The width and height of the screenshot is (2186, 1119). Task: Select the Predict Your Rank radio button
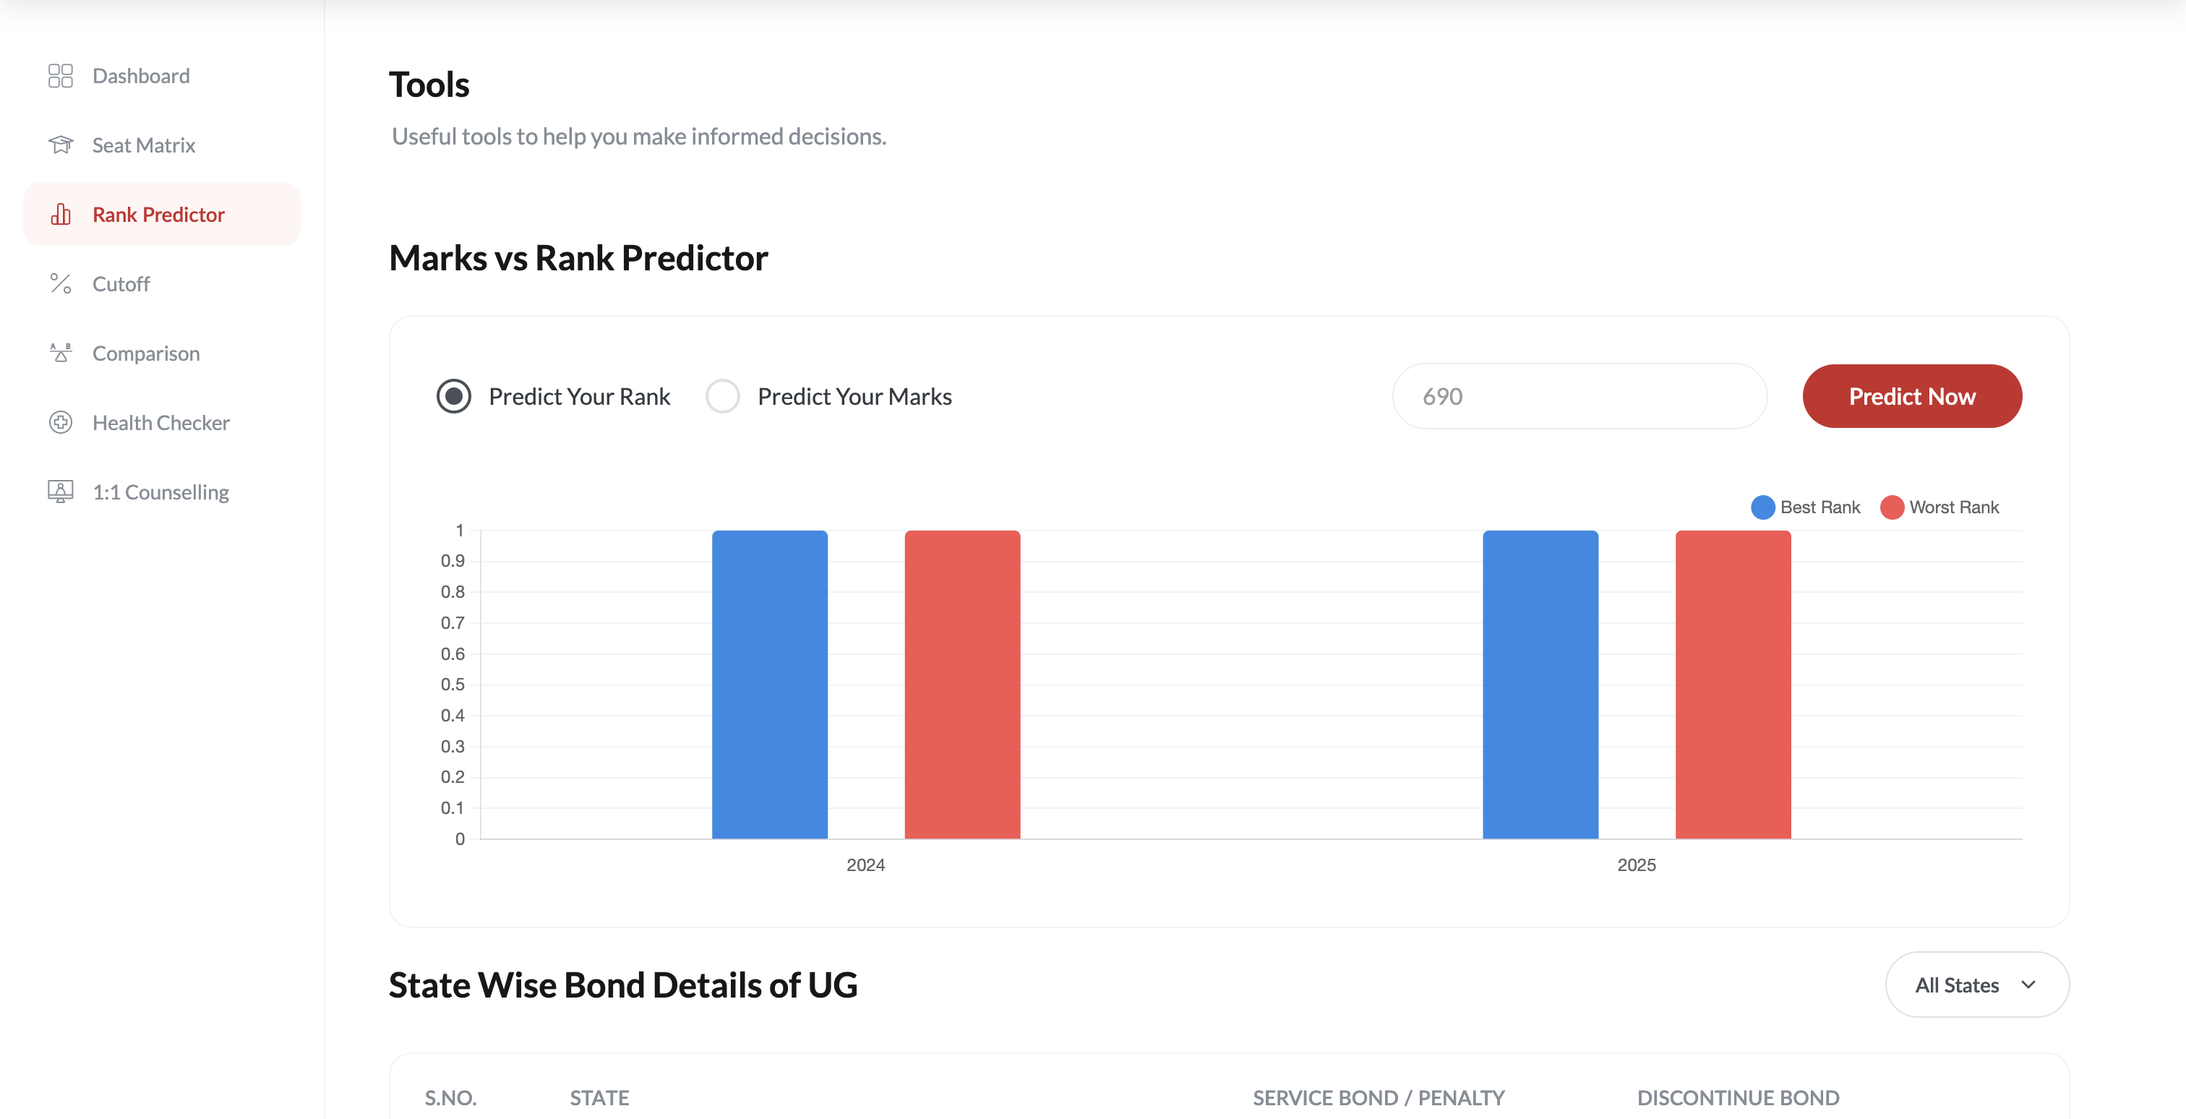(x=453, y=395)
